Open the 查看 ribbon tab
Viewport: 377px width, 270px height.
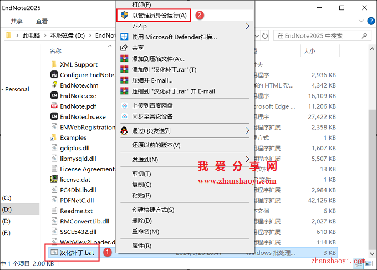click(42, 21)
